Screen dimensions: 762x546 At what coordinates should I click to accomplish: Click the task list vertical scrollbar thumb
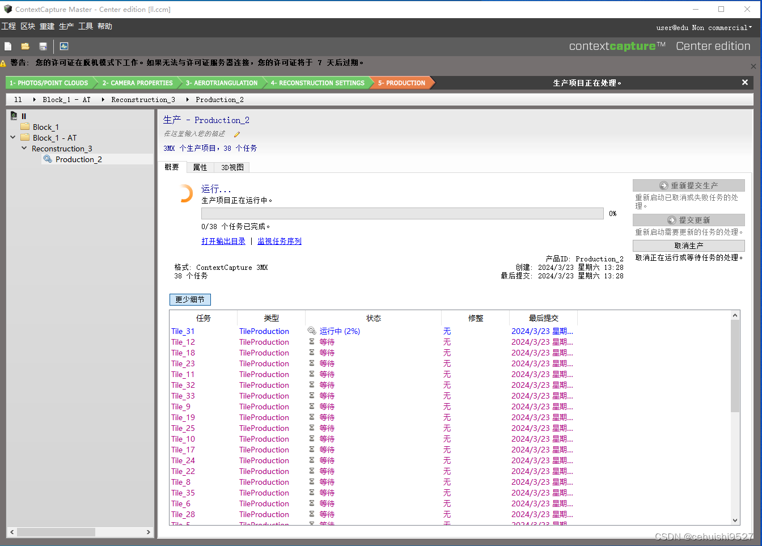click(x=735, y=366)
